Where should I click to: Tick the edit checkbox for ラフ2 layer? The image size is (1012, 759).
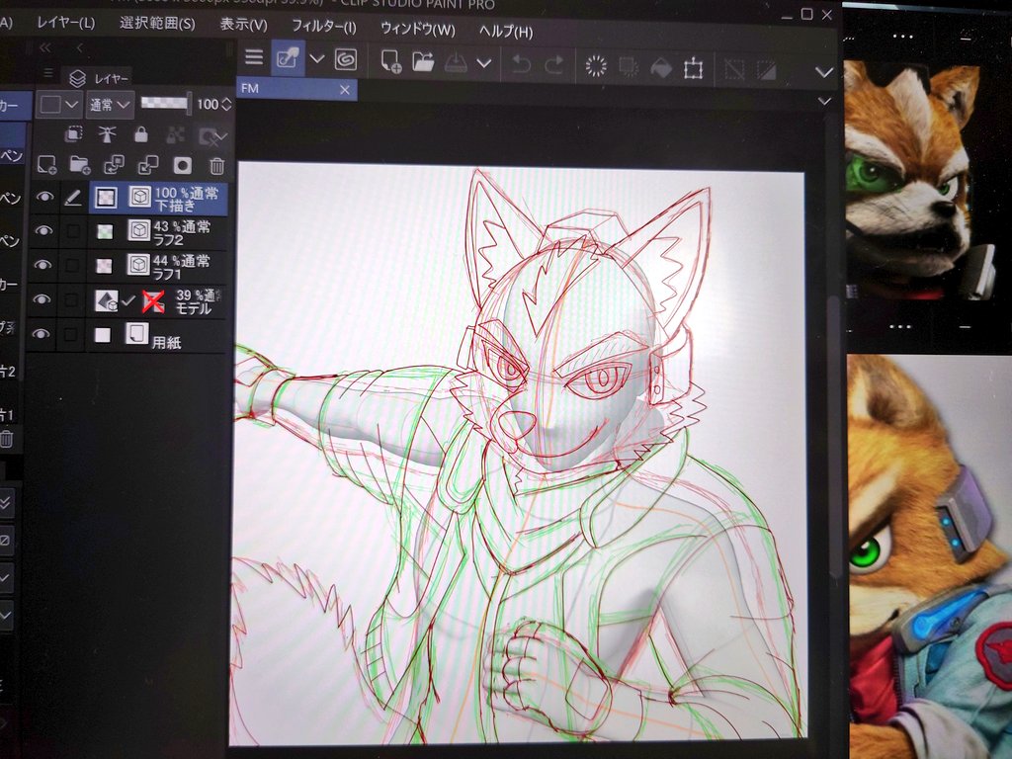73,231
